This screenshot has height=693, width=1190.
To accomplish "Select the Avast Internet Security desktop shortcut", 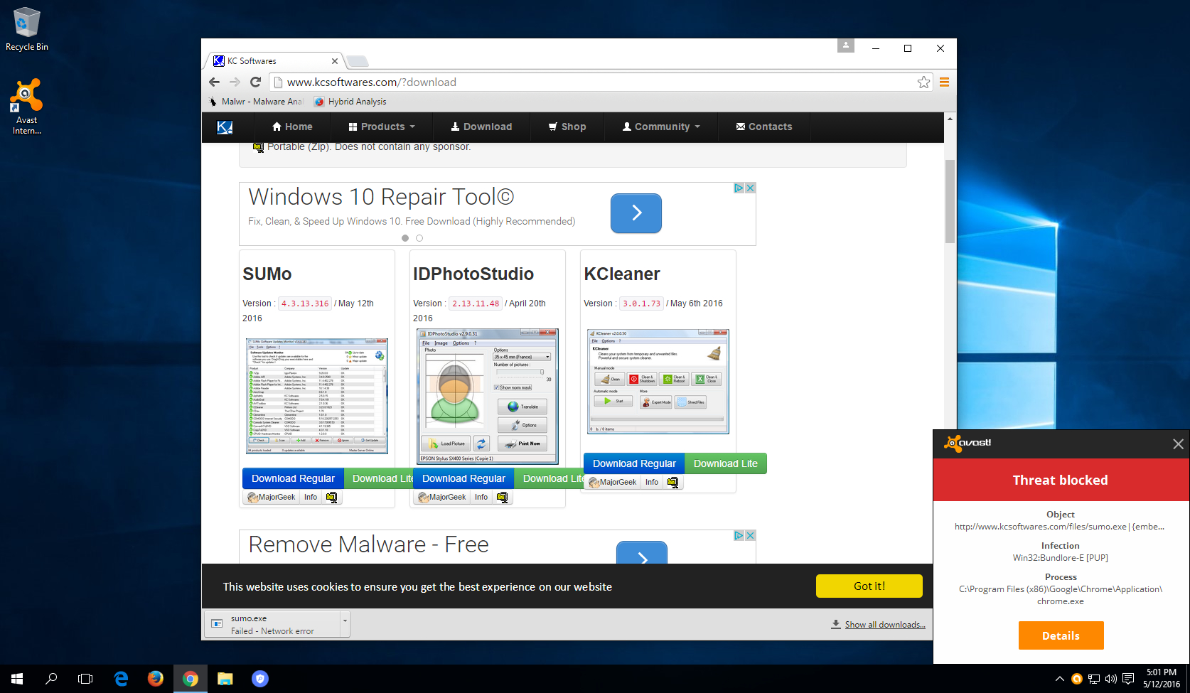I will point(27,107).
